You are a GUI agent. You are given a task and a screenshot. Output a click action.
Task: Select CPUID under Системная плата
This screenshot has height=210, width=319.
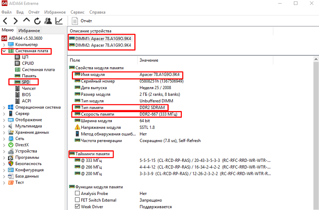[x=28, y=63]
